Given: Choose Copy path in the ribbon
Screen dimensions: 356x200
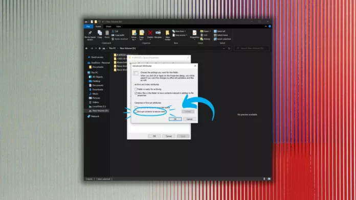Looking at the screenshot, I should tap(118, 35).
